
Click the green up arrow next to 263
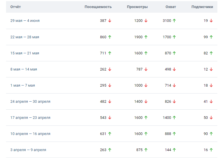pos(110,150)
